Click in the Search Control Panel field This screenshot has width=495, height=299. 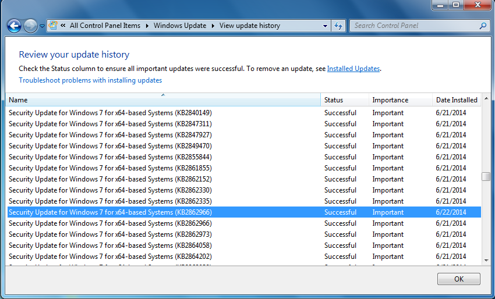415,26
